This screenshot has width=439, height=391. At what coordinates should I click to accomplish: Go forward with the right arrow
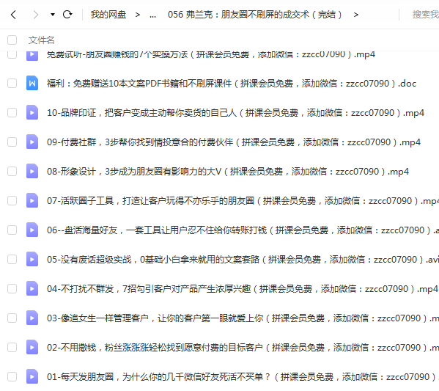pyautogui.click(x=35, y=15)
